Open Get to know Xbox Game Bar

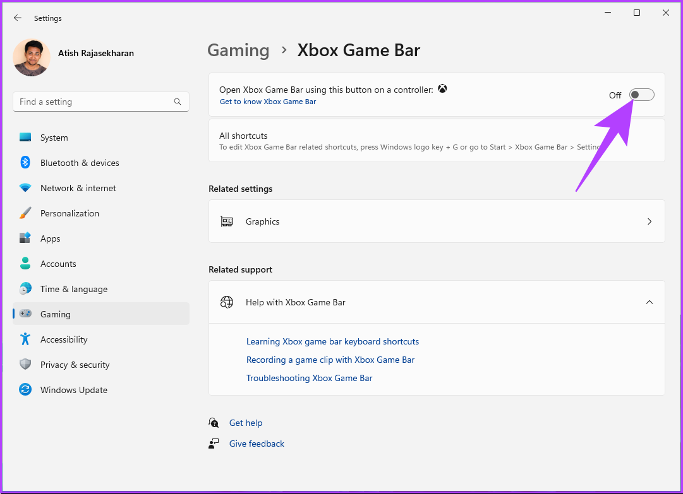click(x=268, y=101)
